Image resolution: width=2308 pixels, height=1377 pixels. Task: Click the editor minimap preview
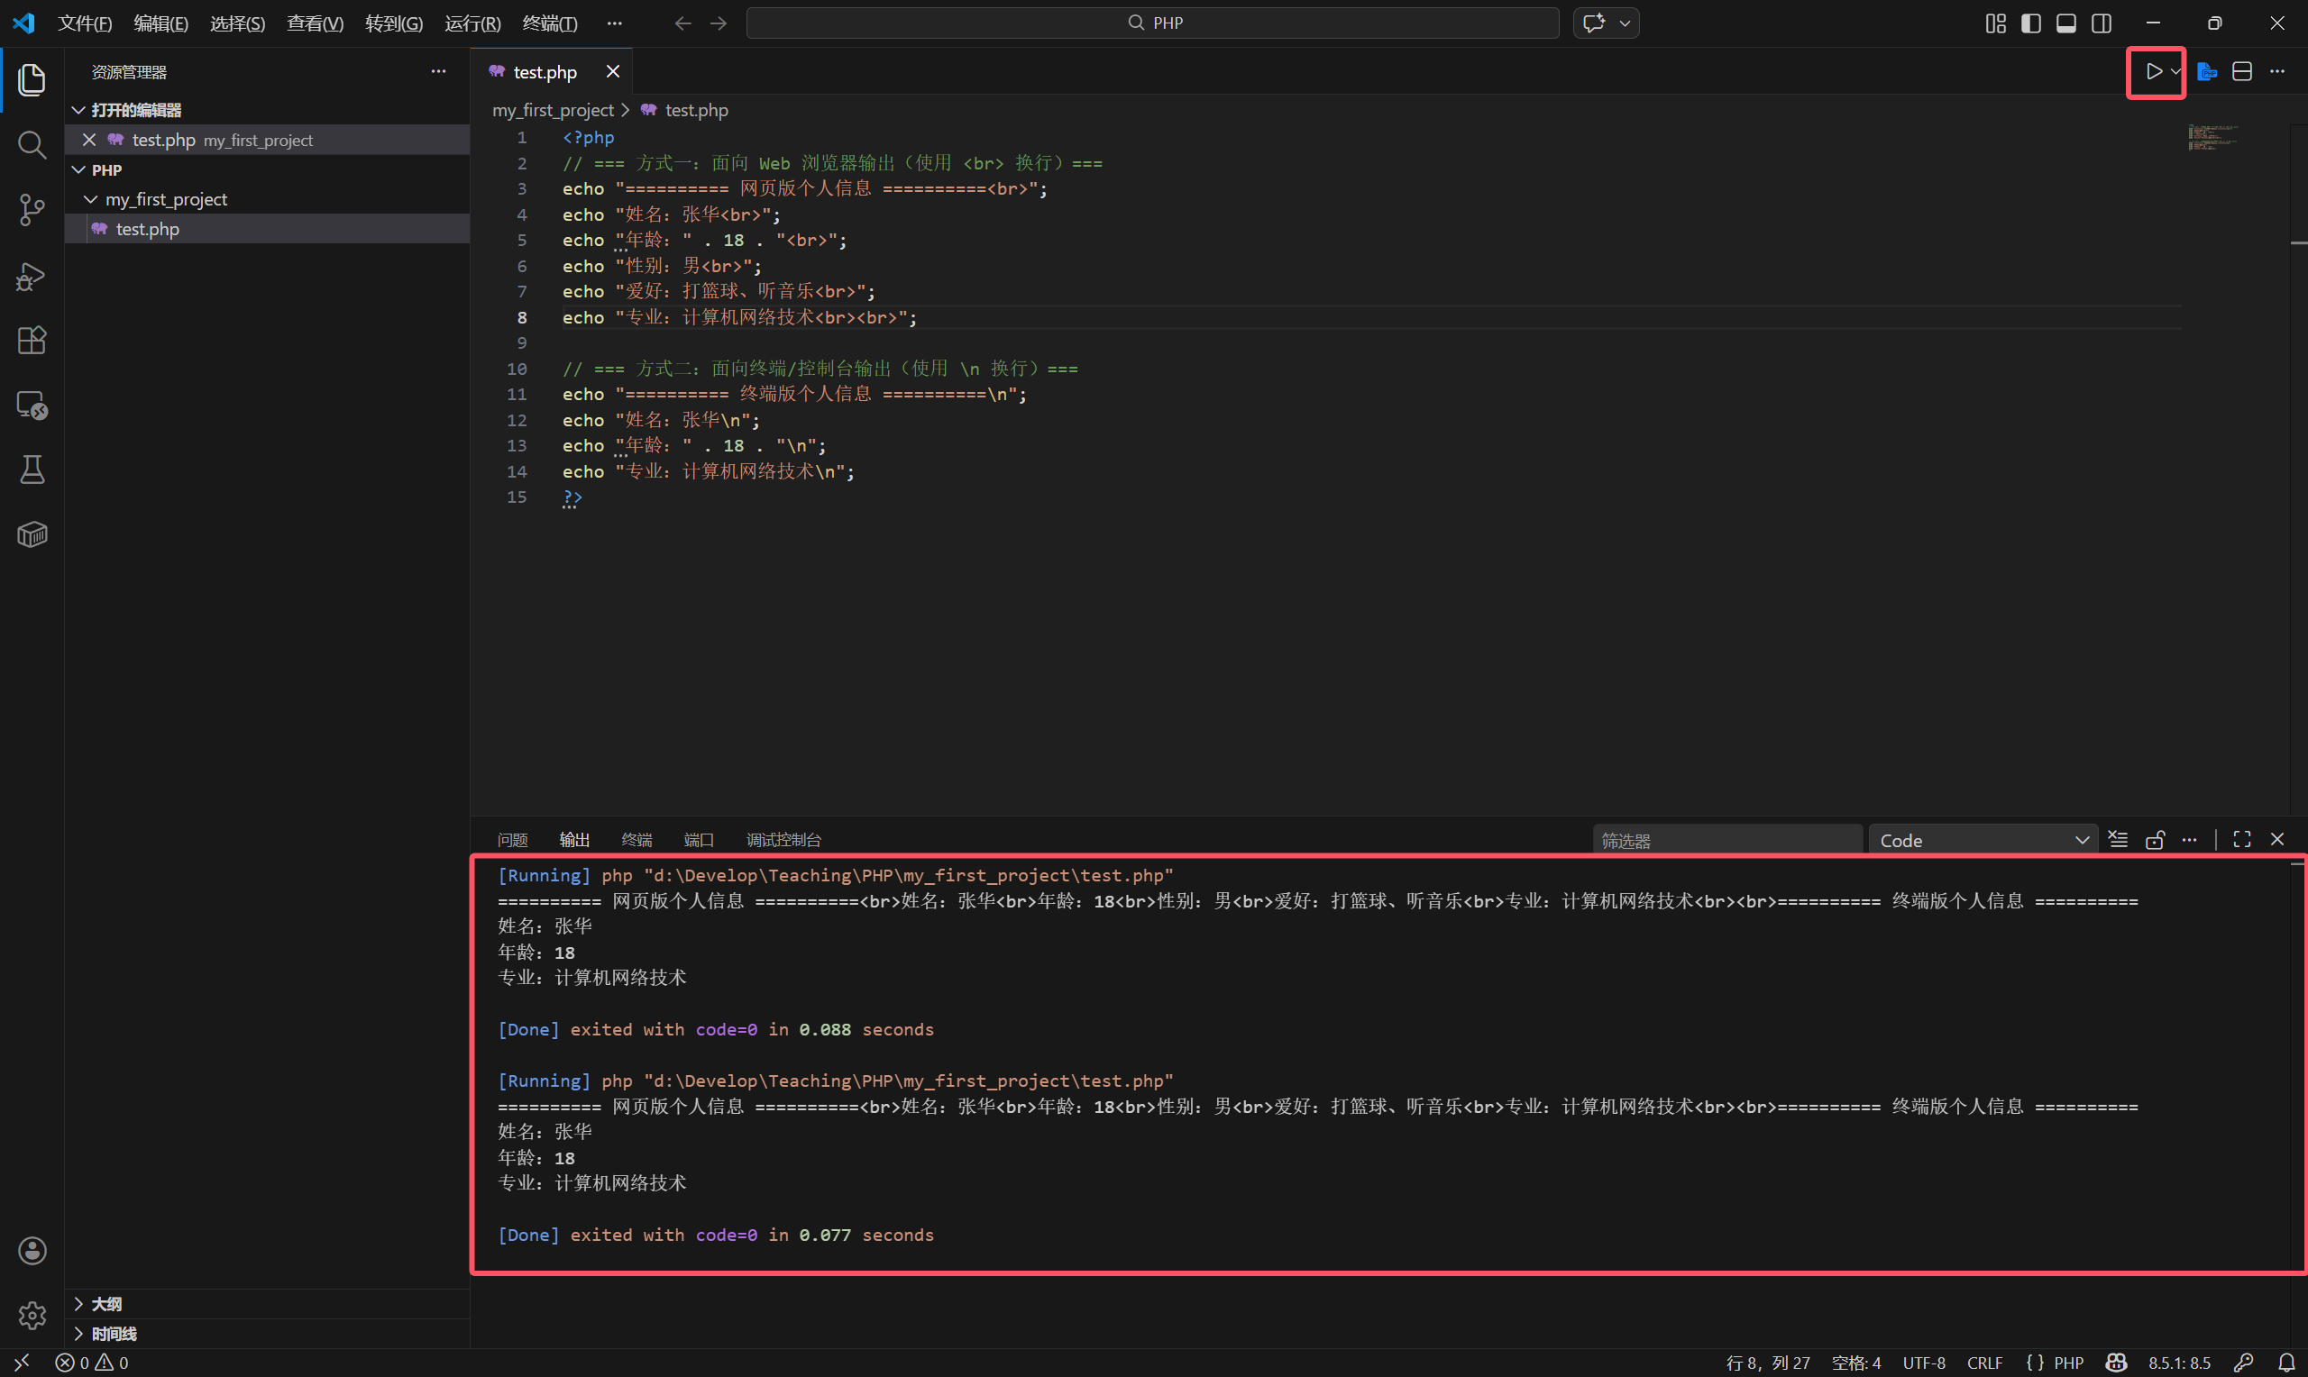pyautogui.click(x=2213, y=137)
